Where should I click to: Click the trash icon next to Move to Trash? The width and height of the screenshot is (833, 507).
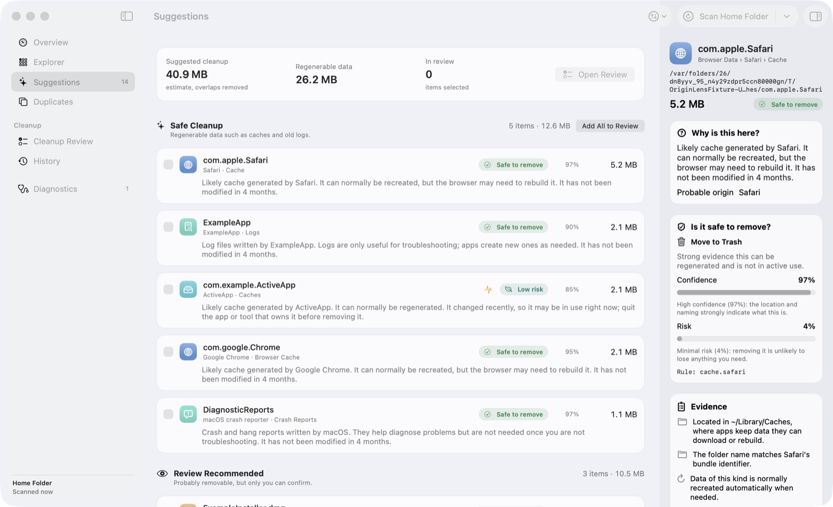point(681,242)
